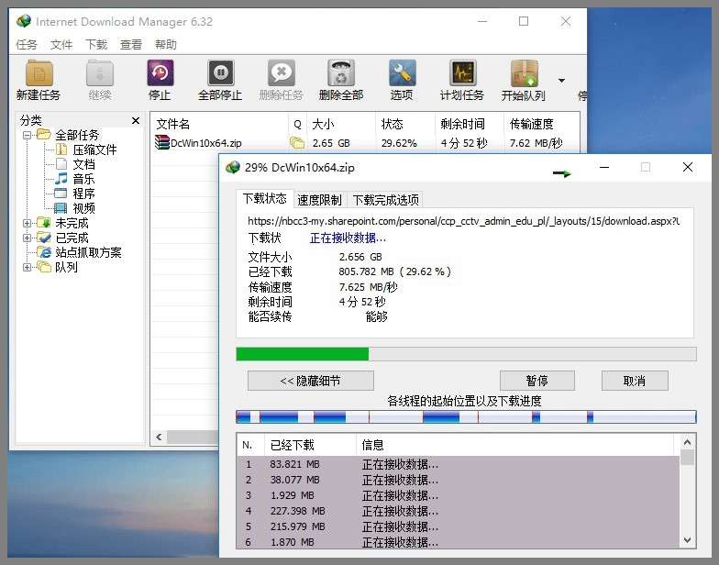Open the 下载 menu
This screenshot has height=565, width=719.
coord(96,44)
